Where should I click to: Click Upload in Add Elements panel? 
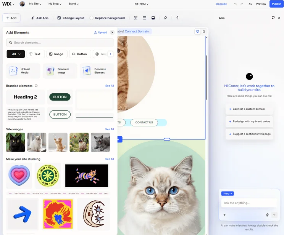[x=100, y=32]
